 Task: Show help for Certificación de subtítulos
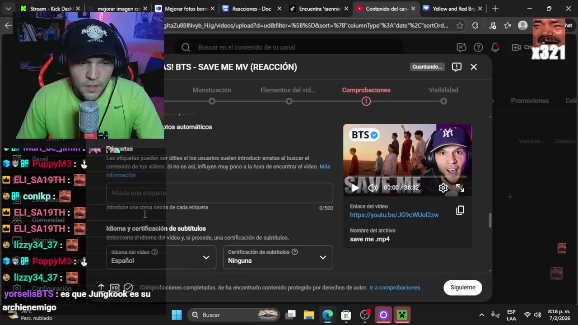point(294,252)
